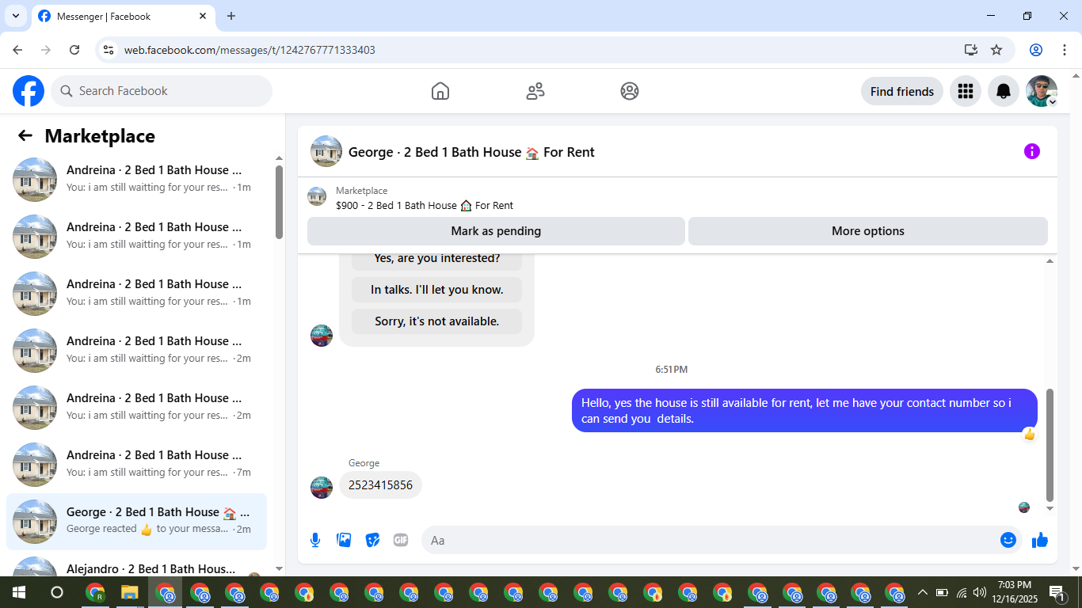Open the Chrome three-dot menu
1082x608 pixels.
[x=1065, y=50]
